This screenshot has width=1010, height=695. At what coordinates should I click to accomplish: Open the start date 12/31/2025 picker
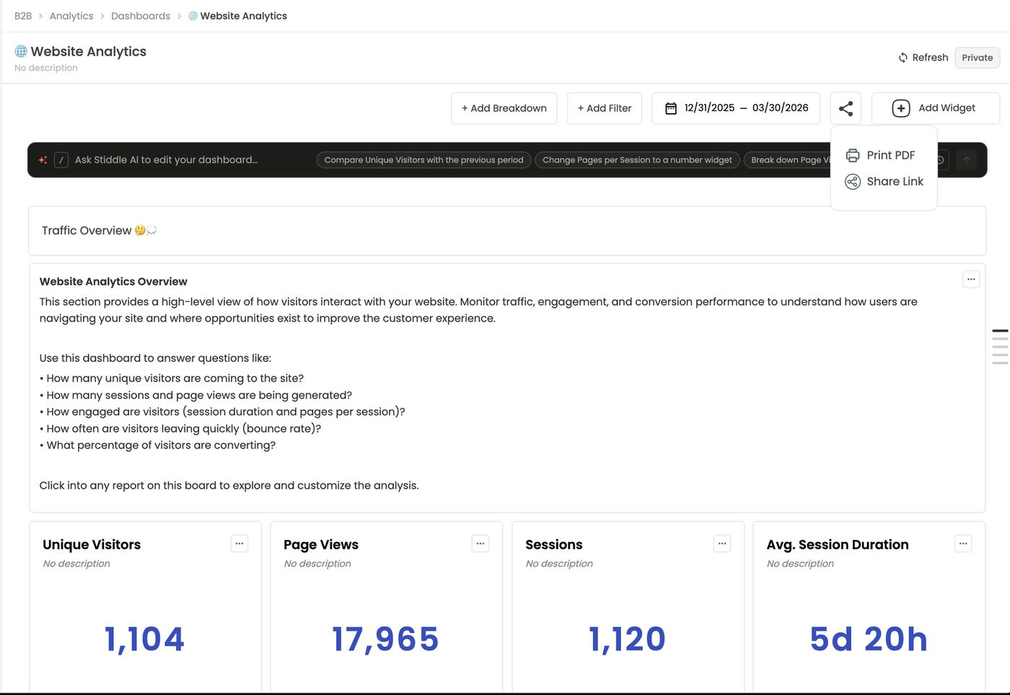coord(710,108)
